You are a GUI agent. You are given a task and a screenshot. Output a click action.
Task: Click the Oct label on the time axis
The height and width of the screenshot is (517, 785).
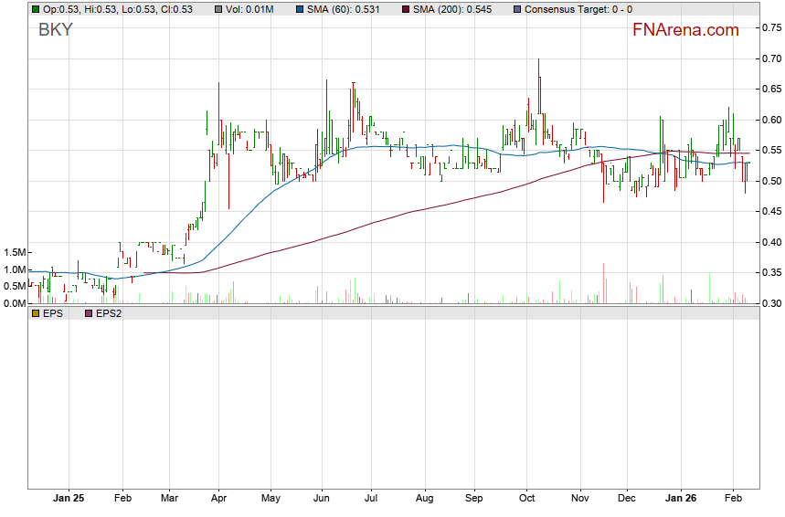526,500
